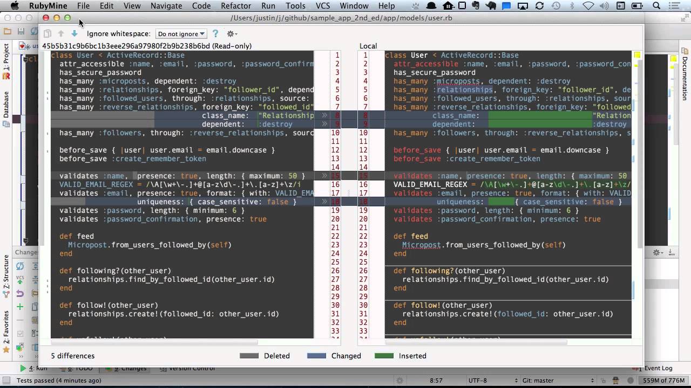The height and width of the screenshot is (388, 691).
Task: Open the diff help question mark
Action: (215, 33)
